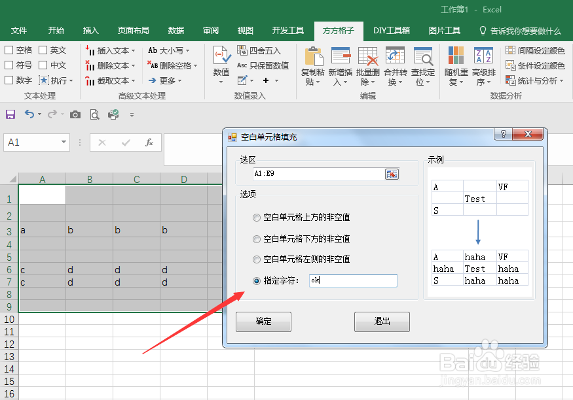Click the 四舍五入 rounding icon
Screen dimensions: 573x400
coord(242,50)
